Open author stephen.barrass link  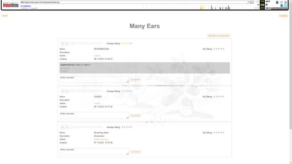(101, 139)
